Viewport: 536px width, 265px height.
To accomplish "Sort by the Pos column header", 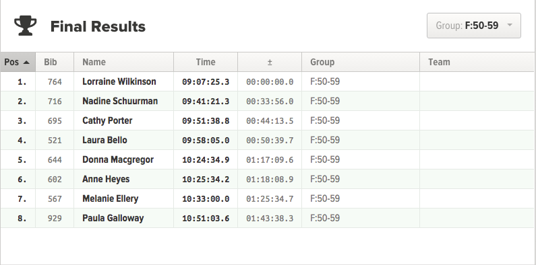I will (18, 62).
